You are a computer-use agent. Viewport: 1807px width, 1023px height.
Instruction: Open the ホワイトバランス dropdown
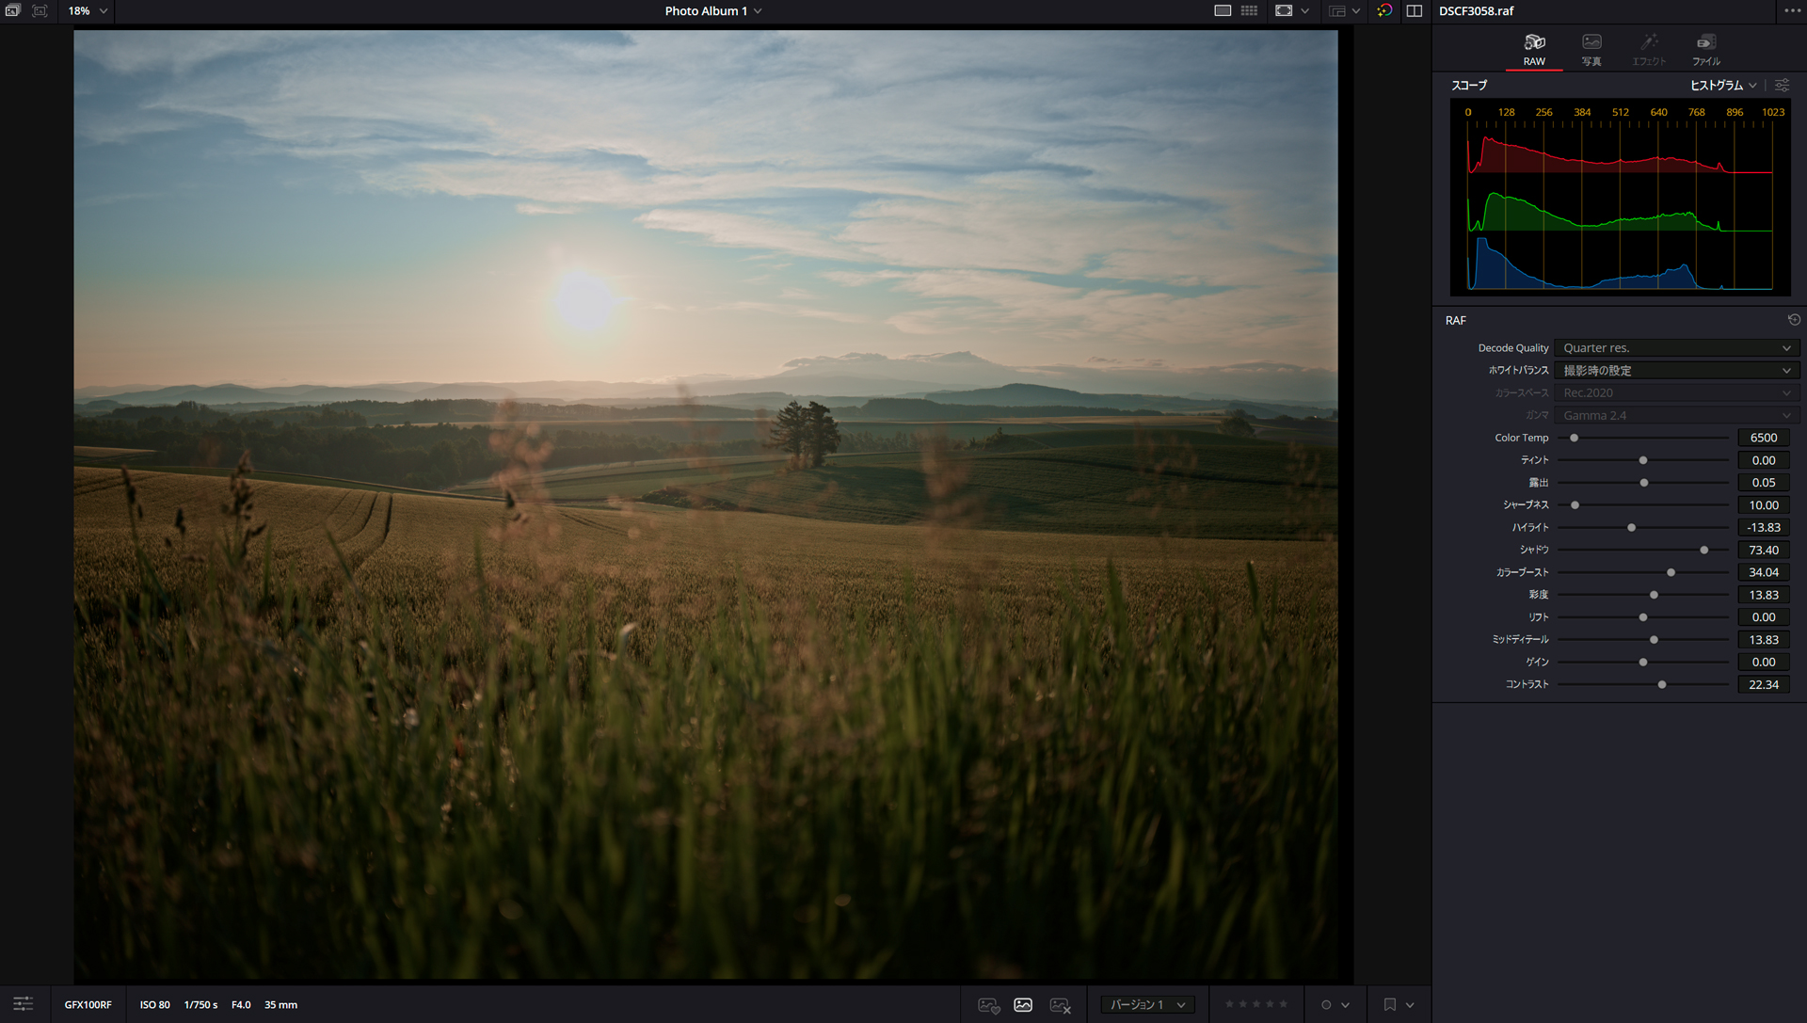tap(1676, 371)
